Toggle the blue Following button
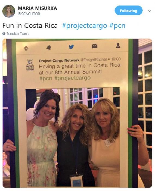The height and width of the screenshot is (191, 155). [x=129, y=11]
